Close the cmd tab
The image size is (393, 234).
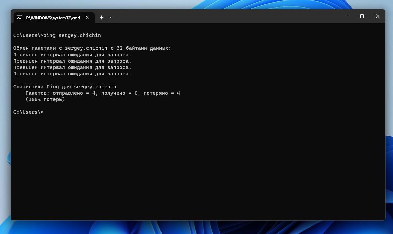[87, 18]
